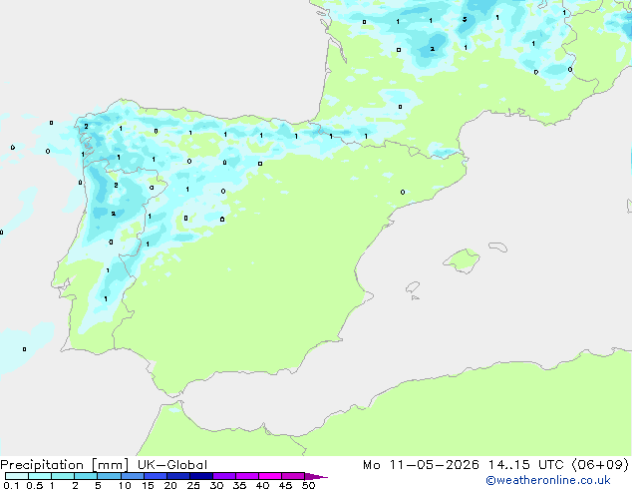Image resolution: width=632 pixels, height=489 pixels.
Task: Click the time "14..15 UTC"
Action: click(525, 465)
